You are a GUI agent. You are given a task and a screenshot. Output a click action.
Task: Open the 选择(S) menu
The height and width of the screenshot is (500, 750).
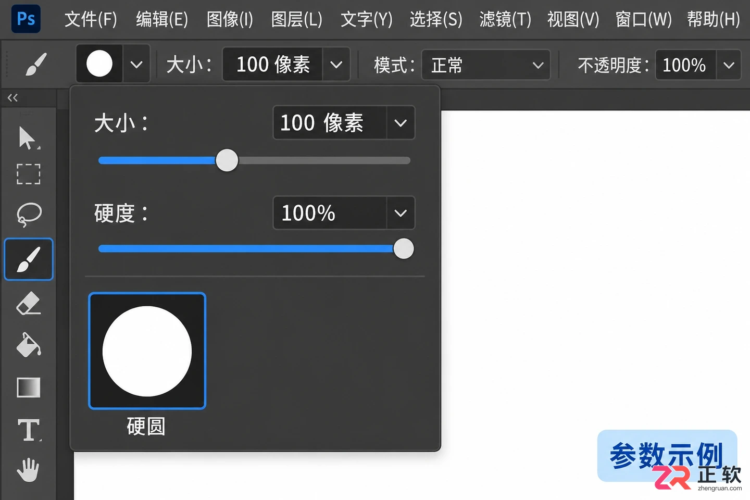[436, 19]
